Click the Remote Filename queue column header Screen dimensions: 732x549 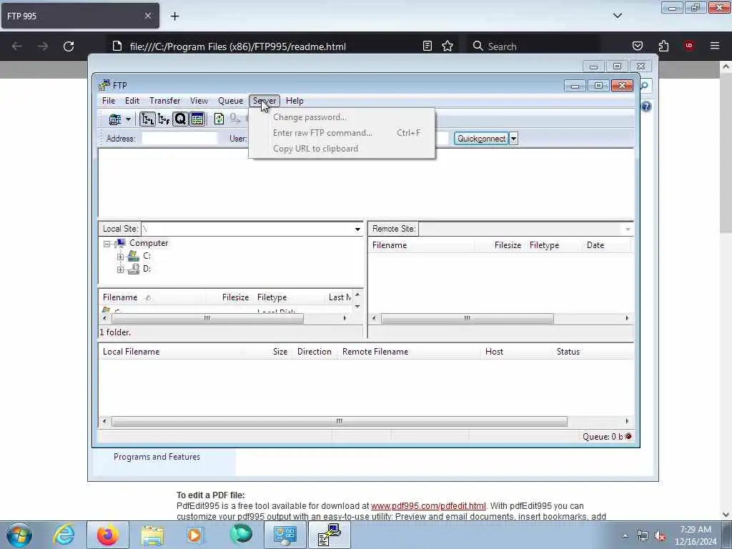409,352
